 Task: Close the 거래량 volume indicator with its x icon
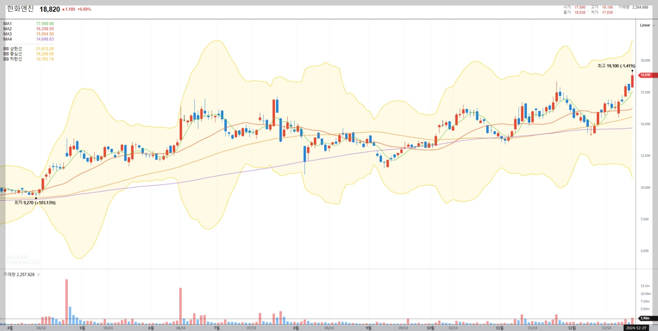click(x=39, y=274)
